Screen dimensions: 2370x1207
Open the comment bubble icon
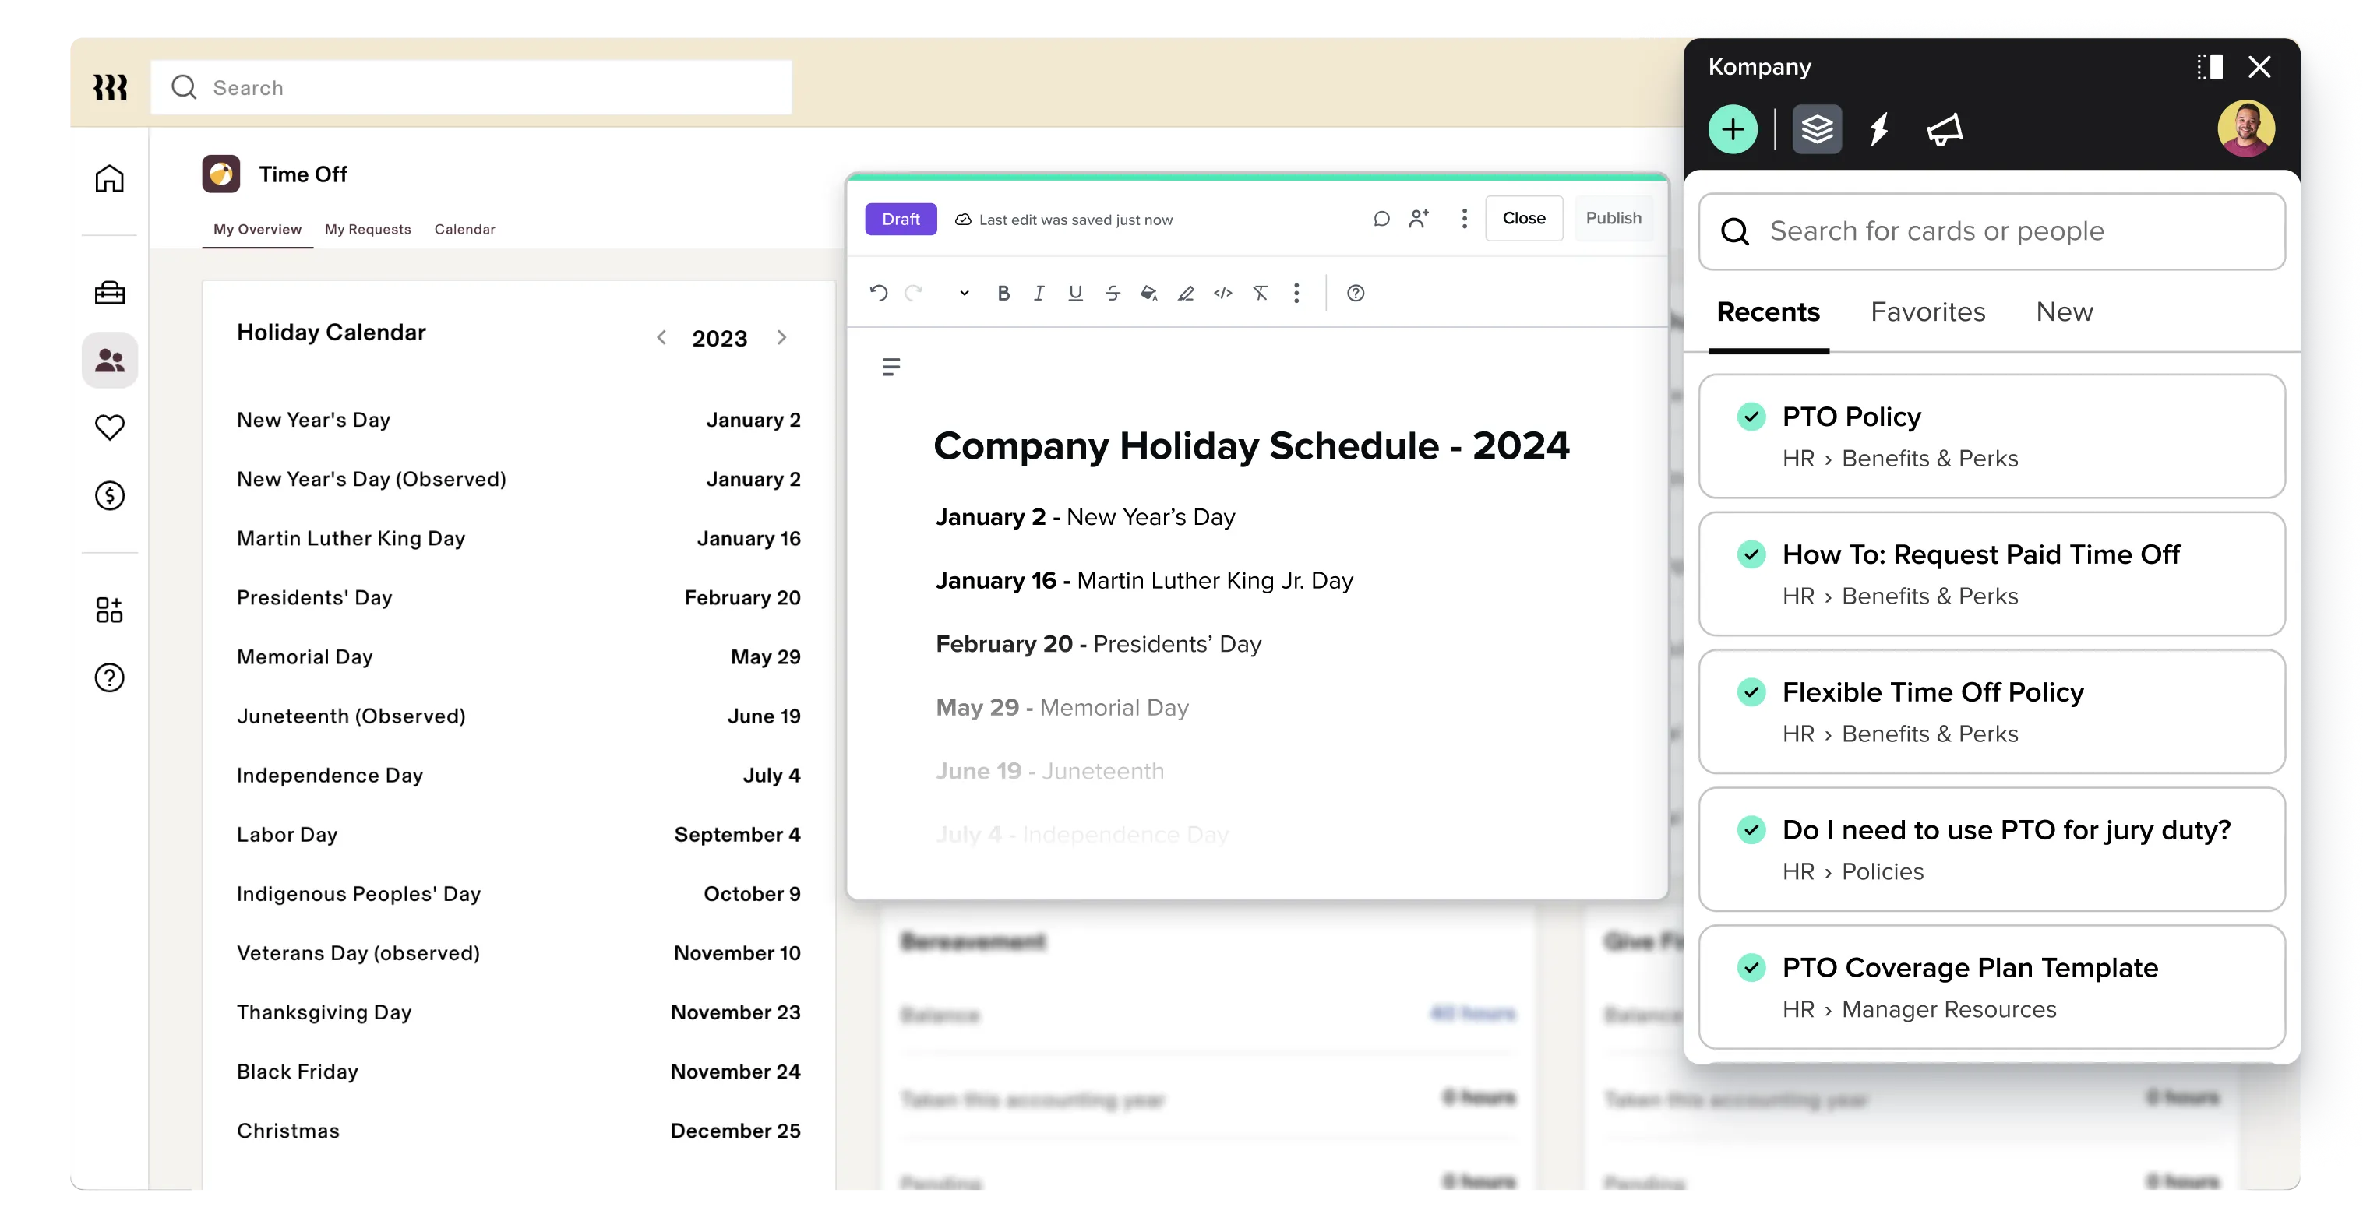(x=1381, y=219)
